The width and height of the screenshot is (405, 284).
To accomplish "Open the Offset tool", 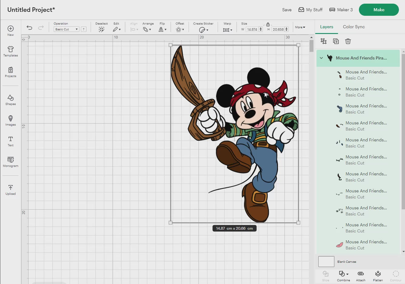I will tap(180, 29).
